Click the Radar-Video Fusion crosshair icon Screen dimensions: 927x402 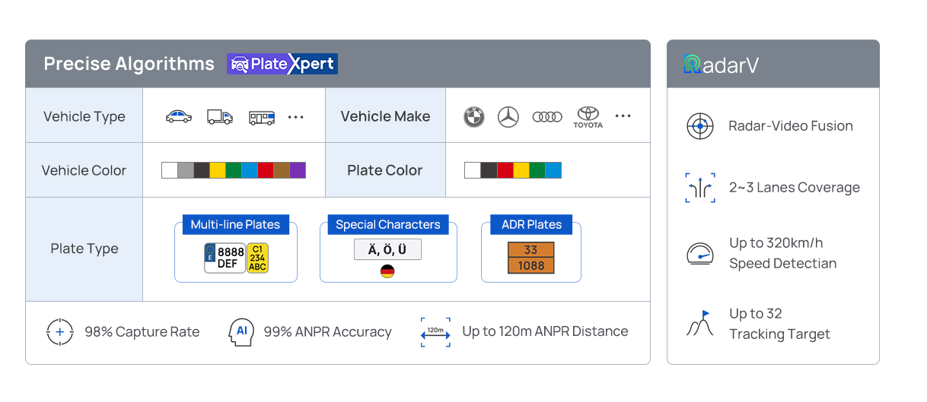(x=700, y=126)
